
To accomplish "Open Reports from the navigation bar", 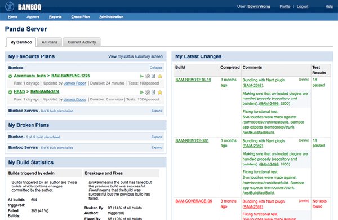I will click(x=55, y=17).
